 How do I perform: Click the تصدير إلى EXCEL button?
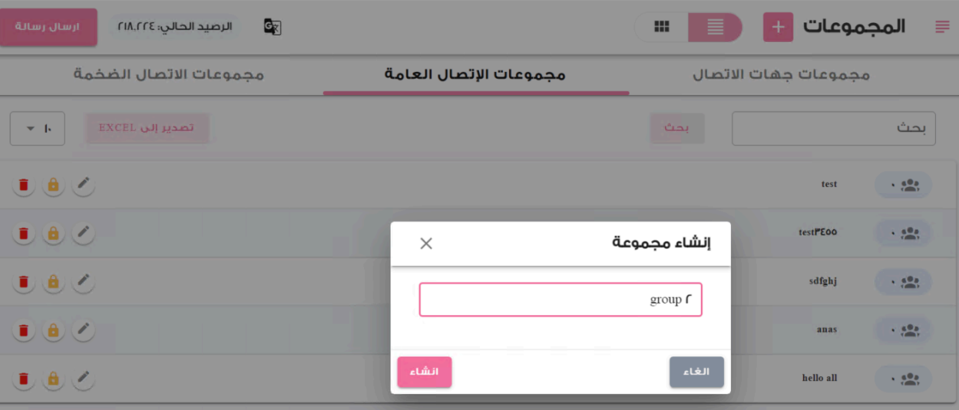tap(146, 128)
